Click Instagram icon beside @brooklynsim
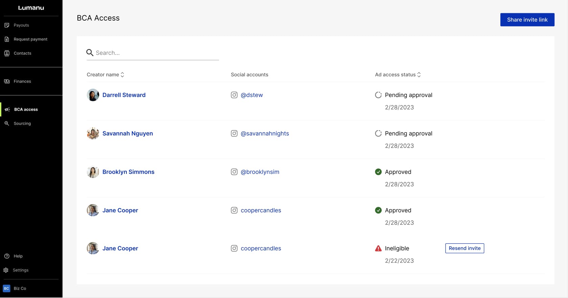568x298 pixels. [234, 172]
